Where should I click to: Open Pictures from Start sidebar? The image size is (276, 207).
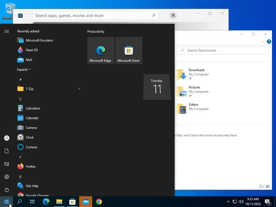point(7,164)
